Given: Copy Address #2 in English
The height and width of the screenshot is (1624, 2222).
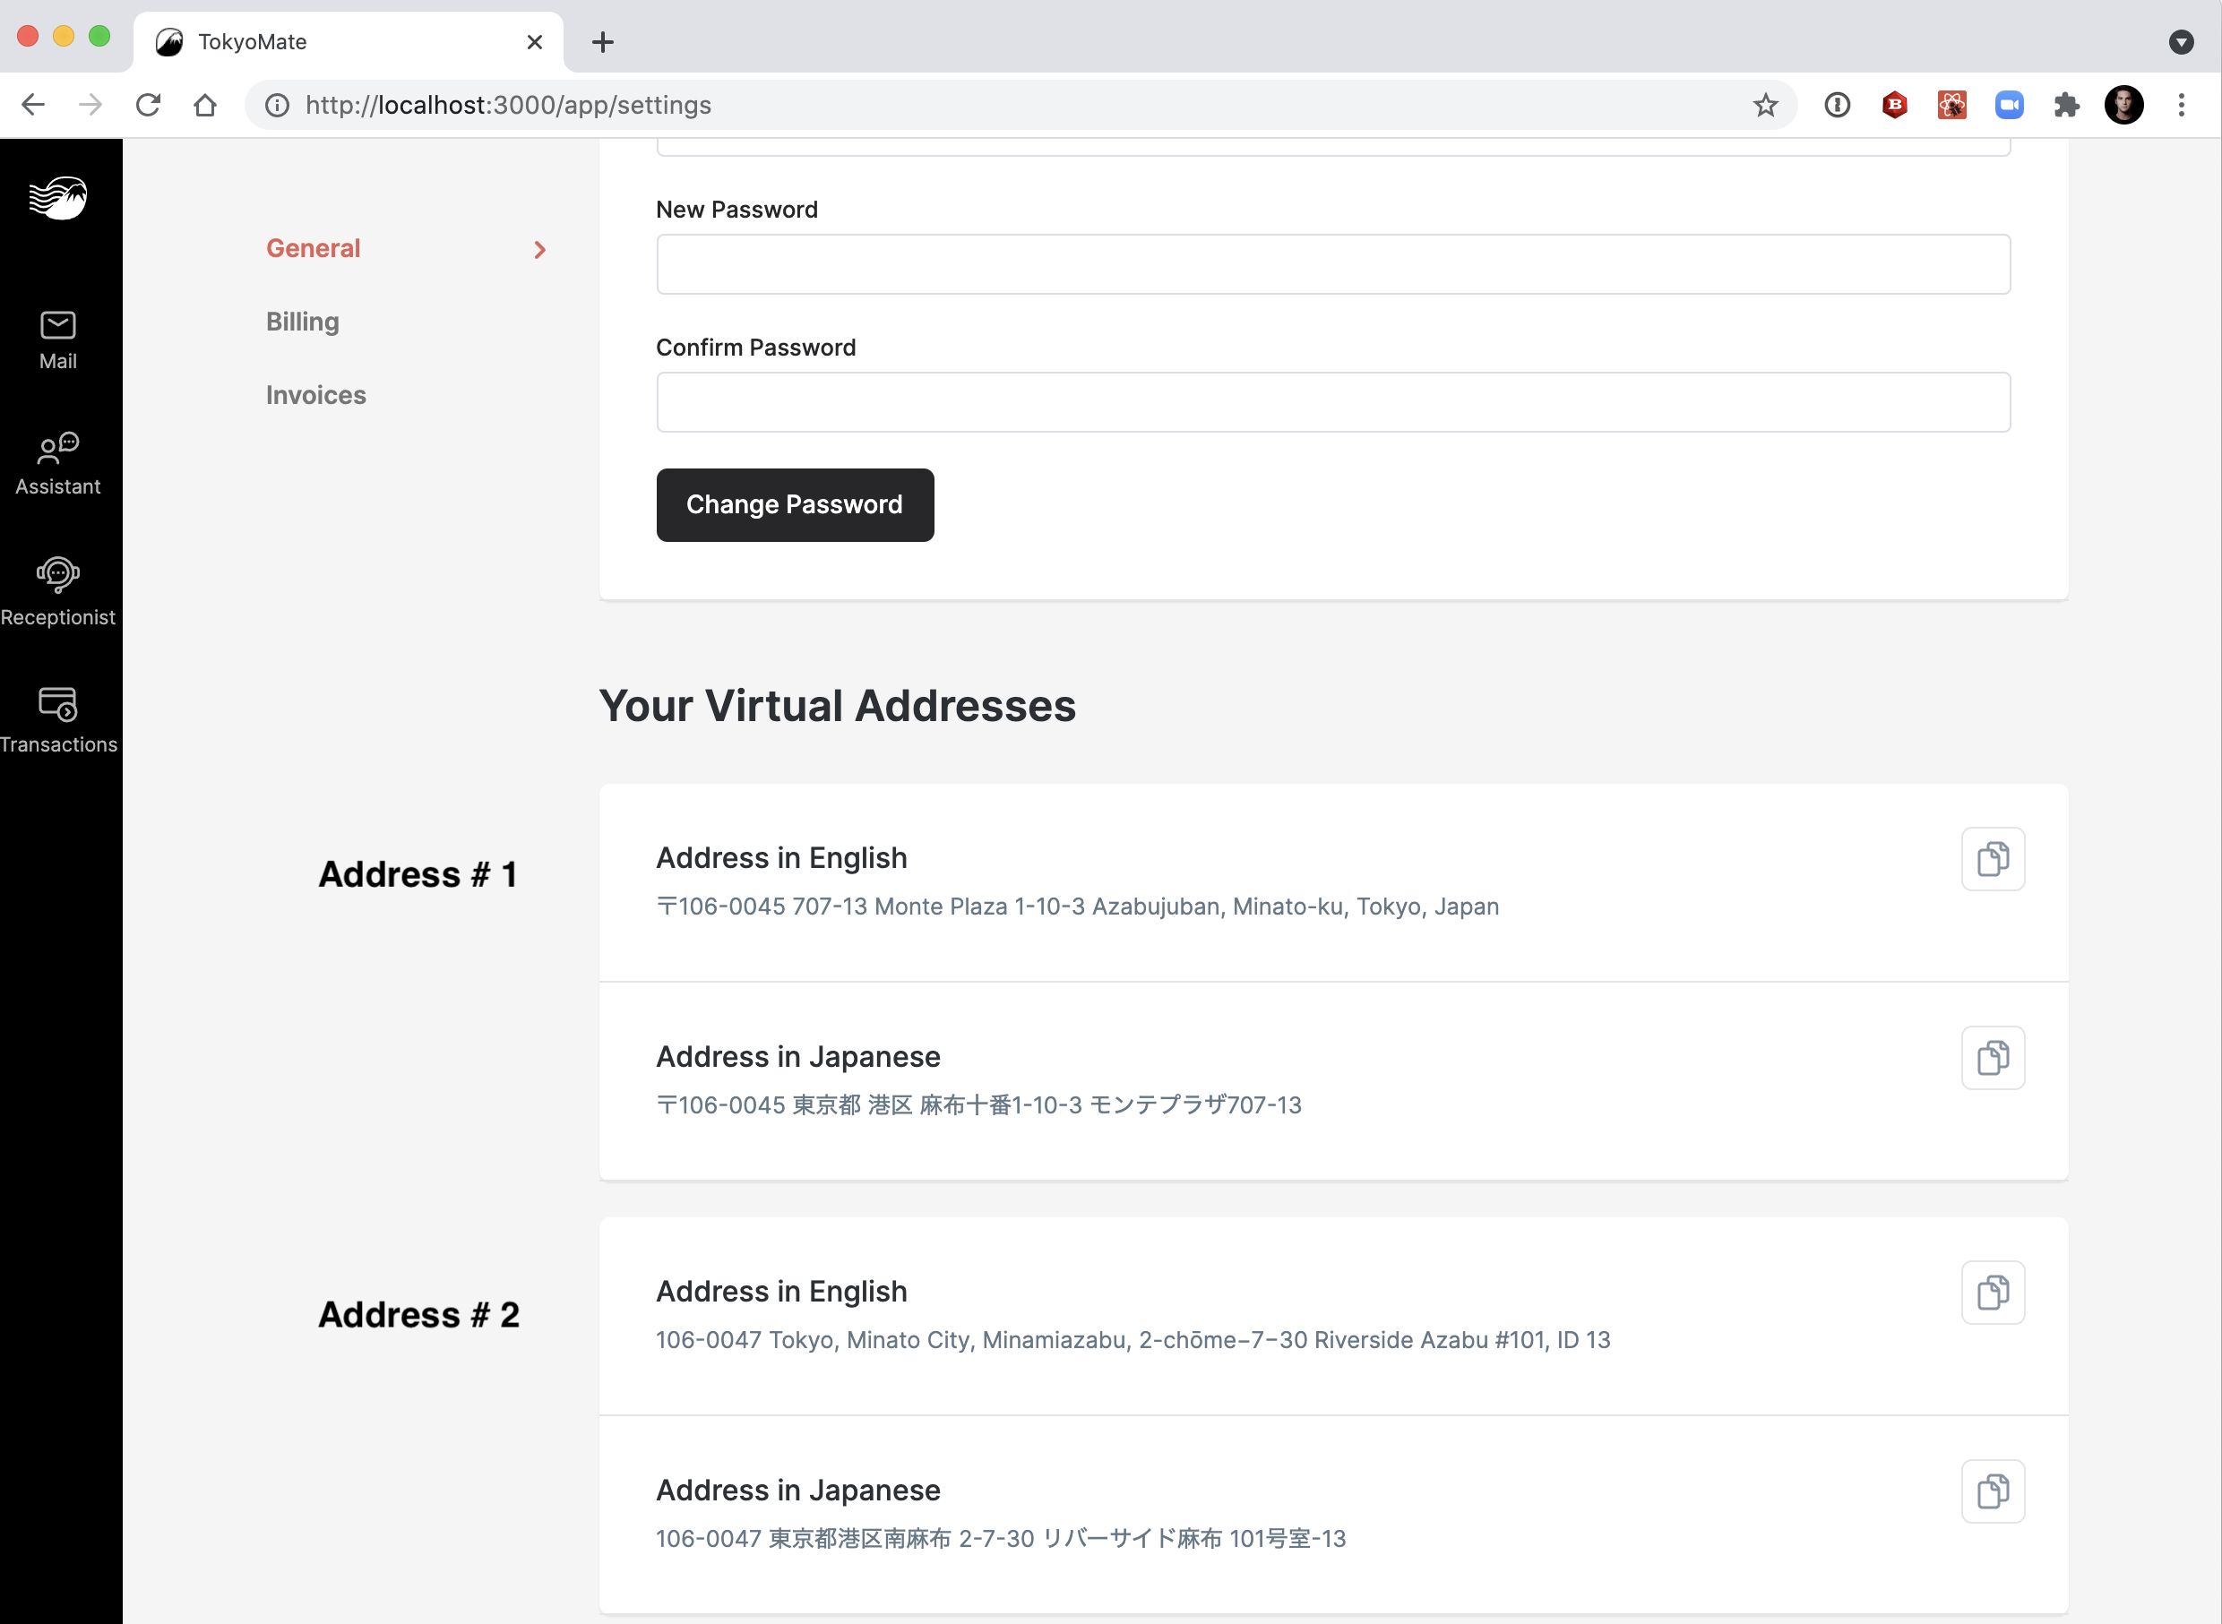Looking at the screenshot, I should point(1993,1293).
